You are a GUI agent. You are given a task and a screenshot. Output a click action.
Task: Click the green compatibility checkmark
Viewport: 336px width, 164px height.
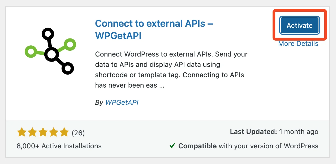173,146
